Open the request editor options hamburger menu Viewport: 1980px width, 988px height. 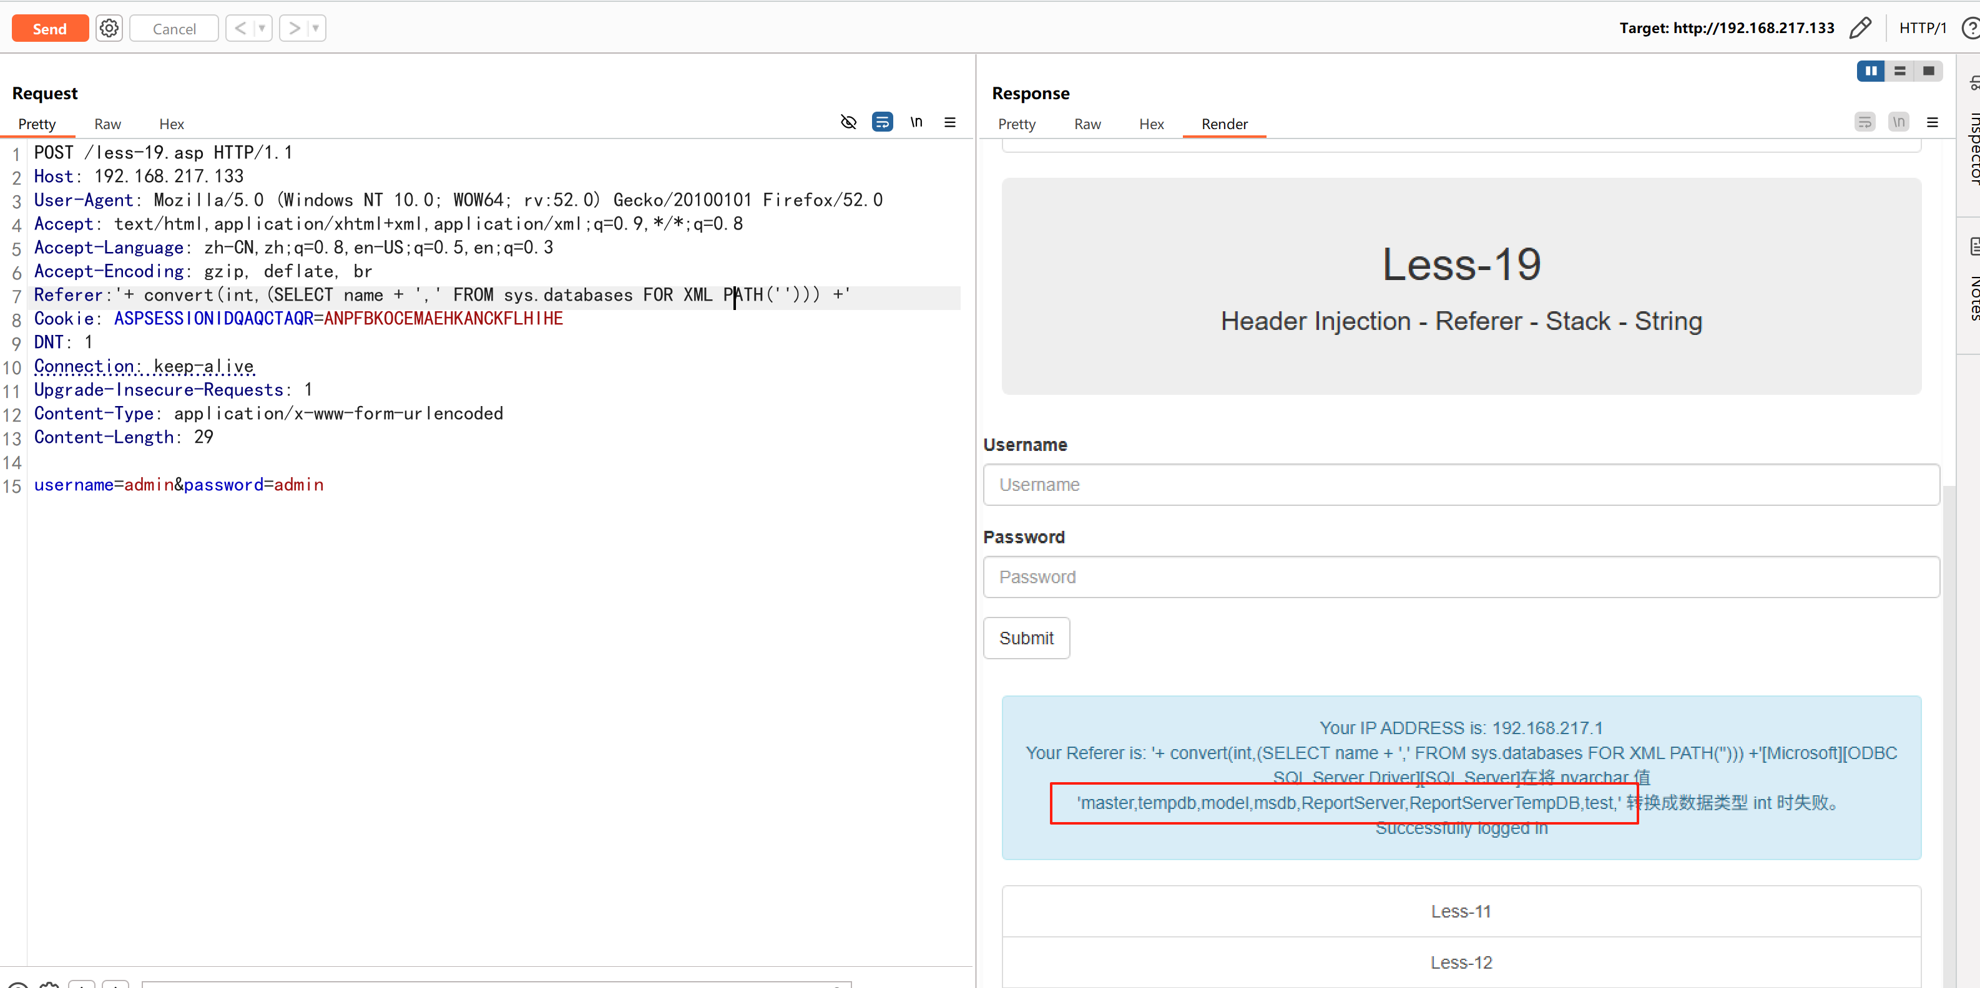(x=950, y=122)
